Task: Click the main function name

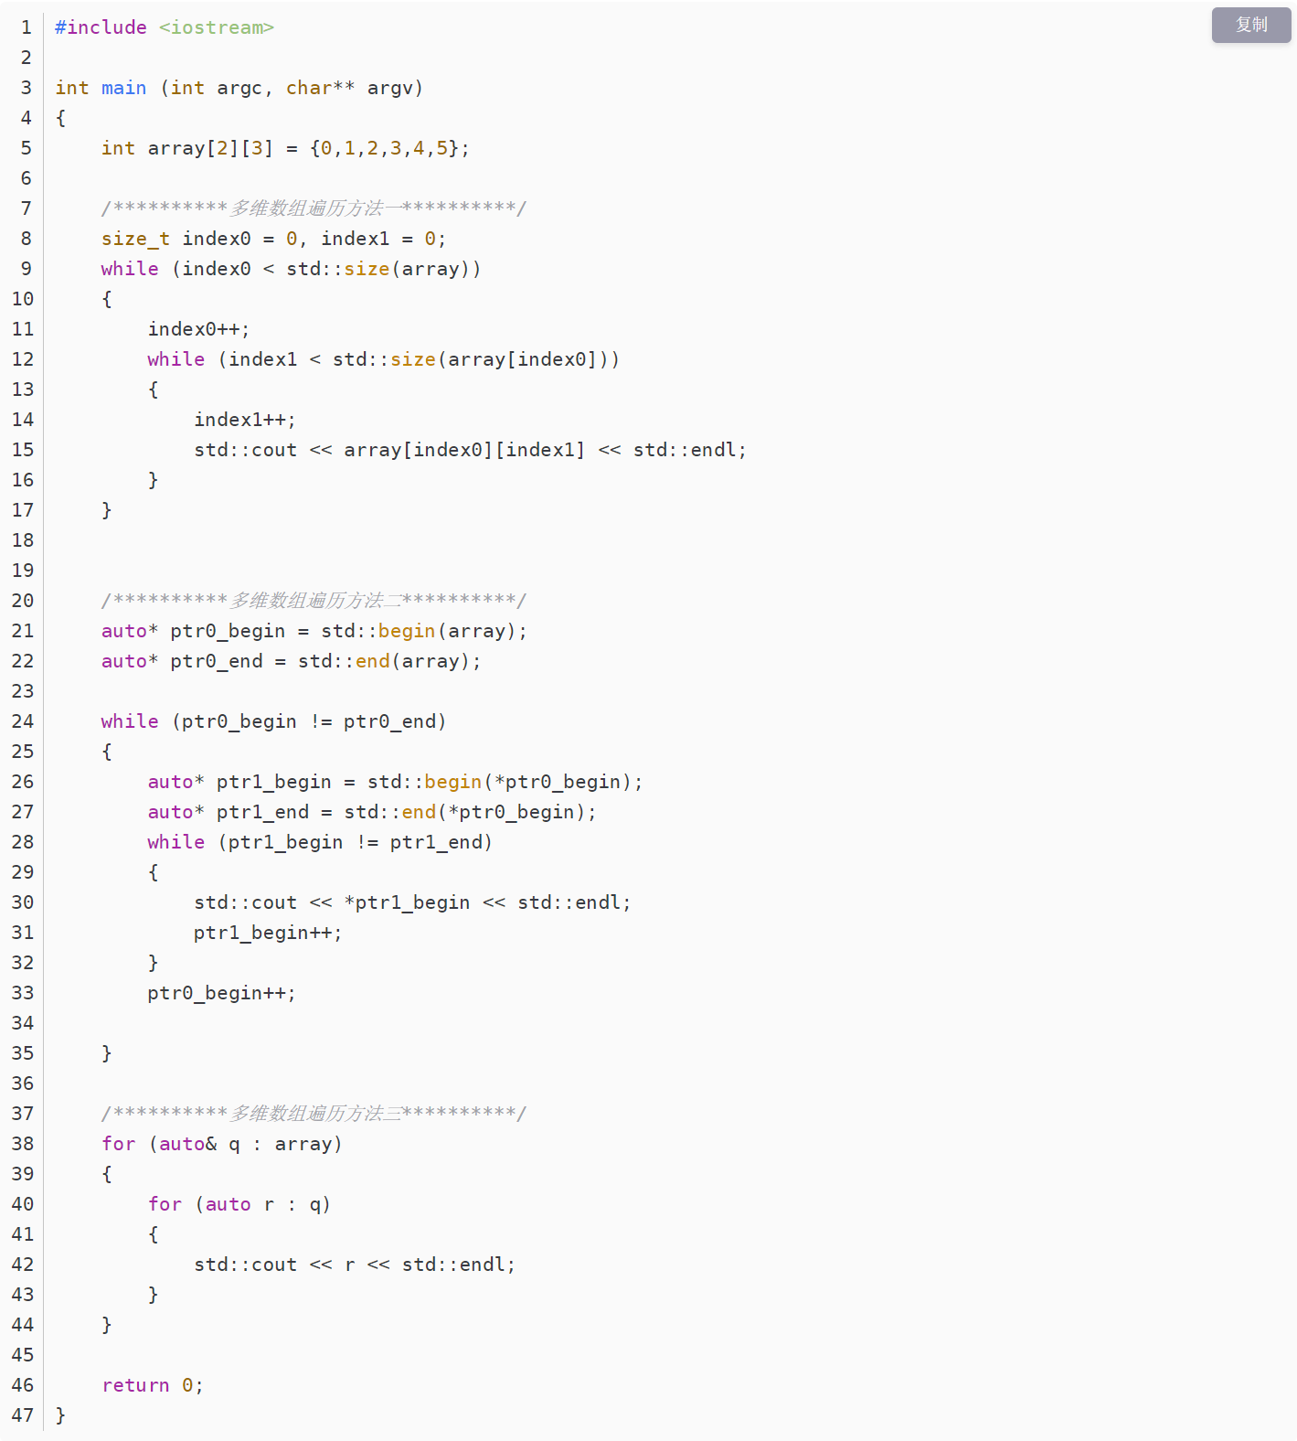Action: [123, 88]
